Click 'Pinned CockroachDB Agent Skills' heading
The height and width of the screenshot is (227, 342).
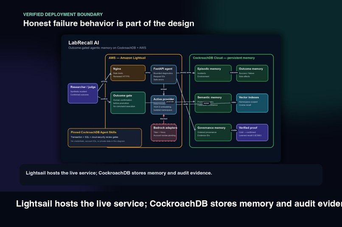click(93, 132)
